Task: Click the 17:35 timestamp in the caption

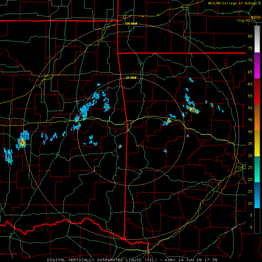Action: pos(212,260)
